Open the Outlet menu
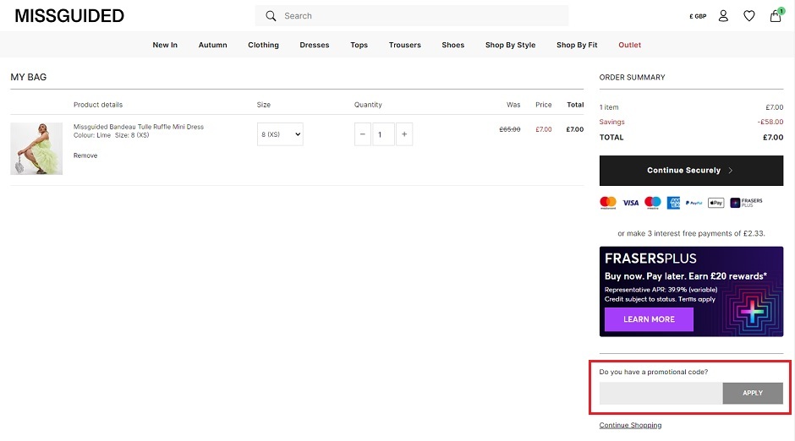795x441 pixels. click(630, 45)
